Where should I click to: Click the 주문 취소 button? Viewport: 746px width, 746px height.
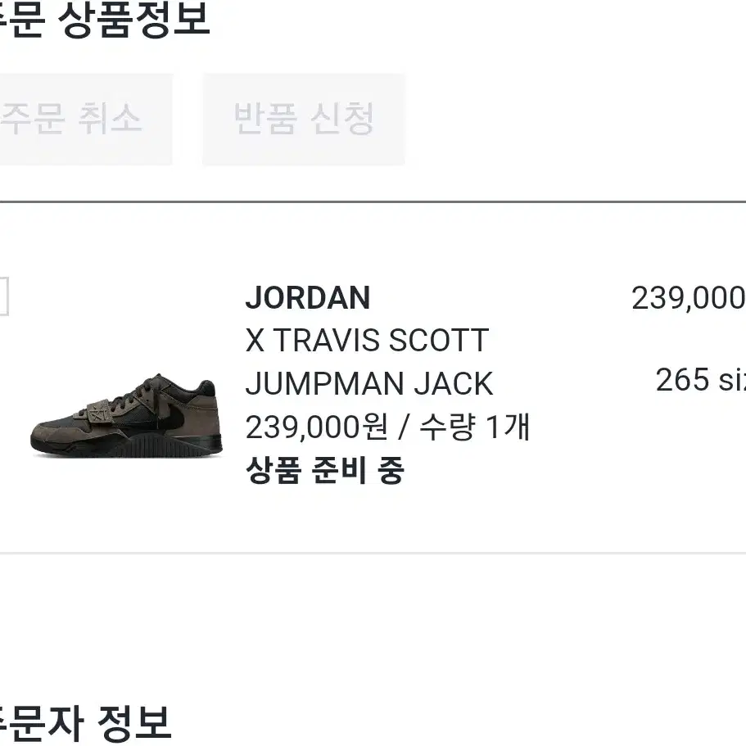[86, 120]
